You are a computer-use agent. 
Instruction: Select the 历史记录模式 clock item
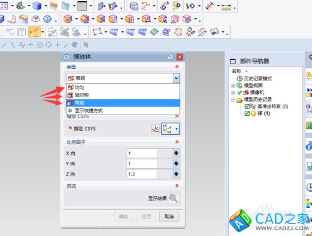point(254,78)
